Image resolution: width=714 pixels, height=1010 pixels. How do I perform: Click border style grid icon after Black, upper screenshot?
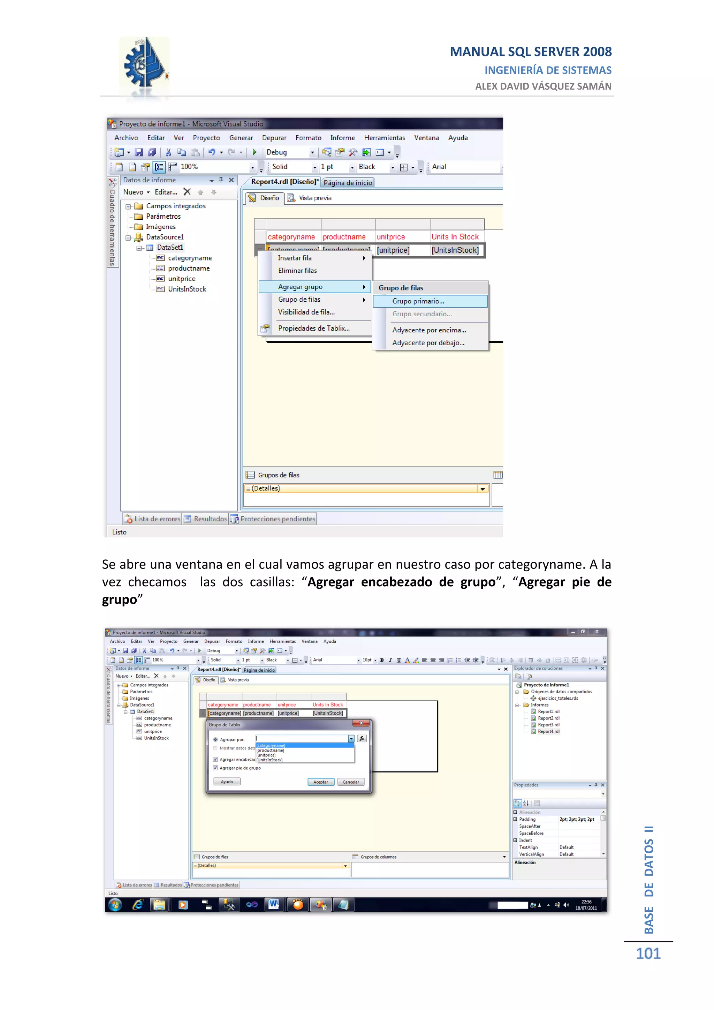[404, 167]
